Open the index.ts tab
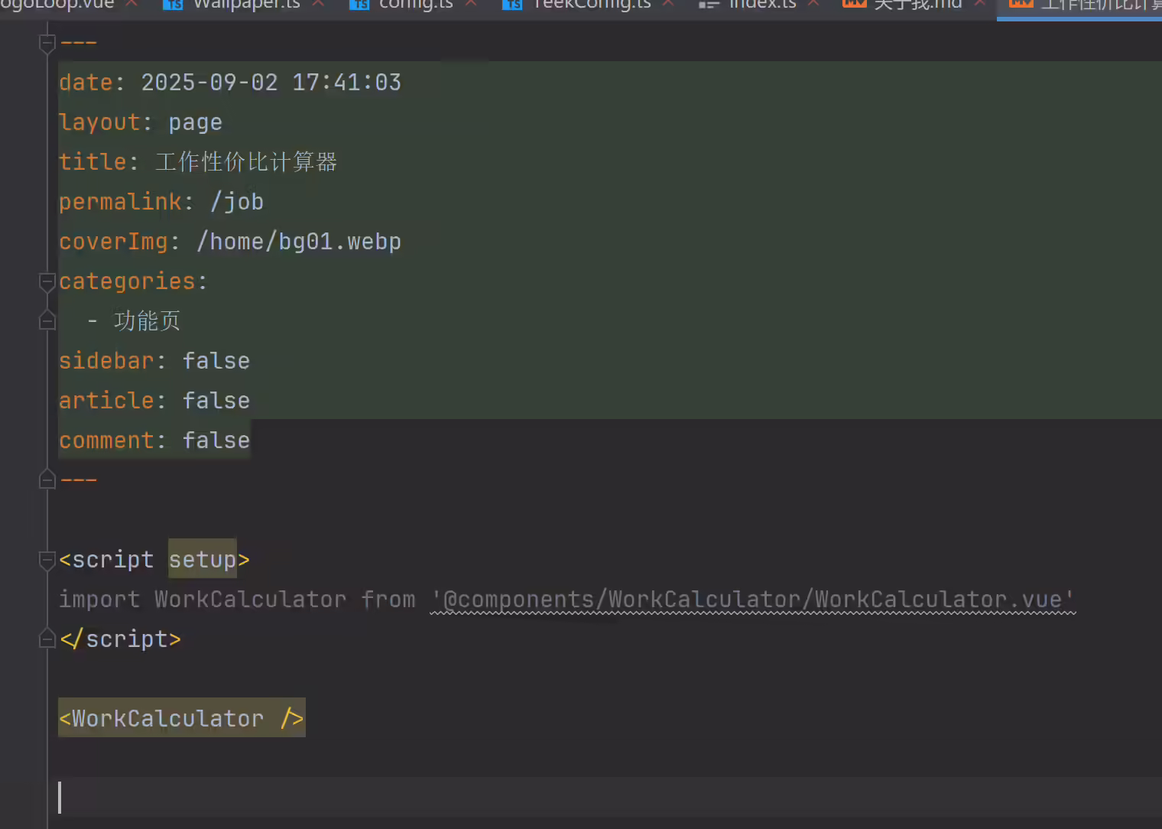The width and height of the screenshot is (1162, 829). pos(762,4)
